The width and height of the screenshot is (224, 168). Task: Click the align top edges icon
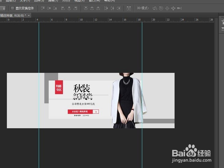43,8
